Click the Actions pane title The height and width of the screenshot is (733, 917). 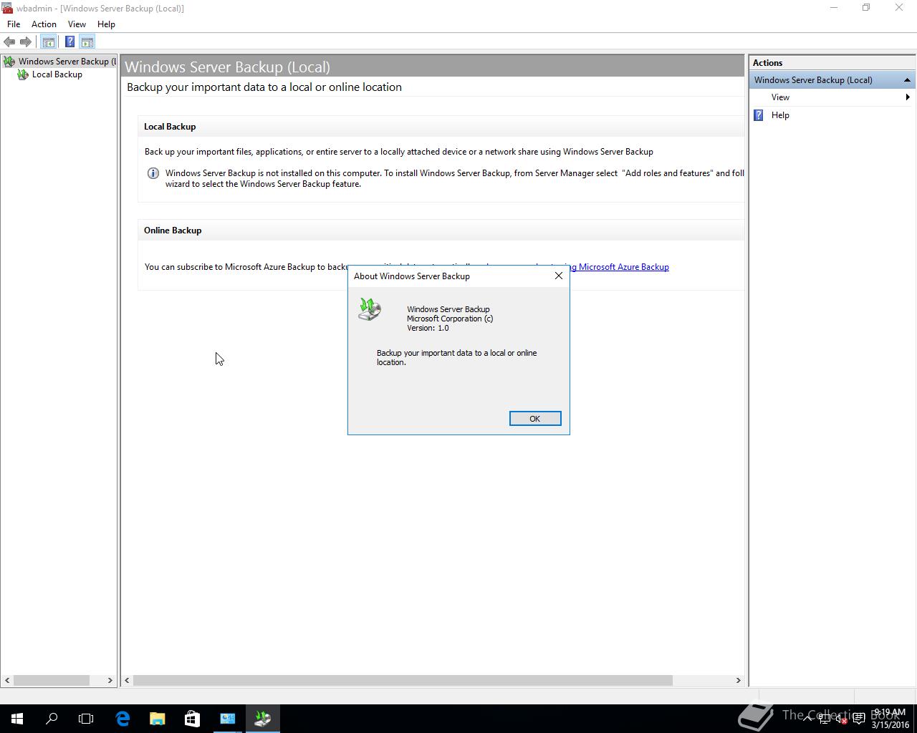click(x=767, y=63)
